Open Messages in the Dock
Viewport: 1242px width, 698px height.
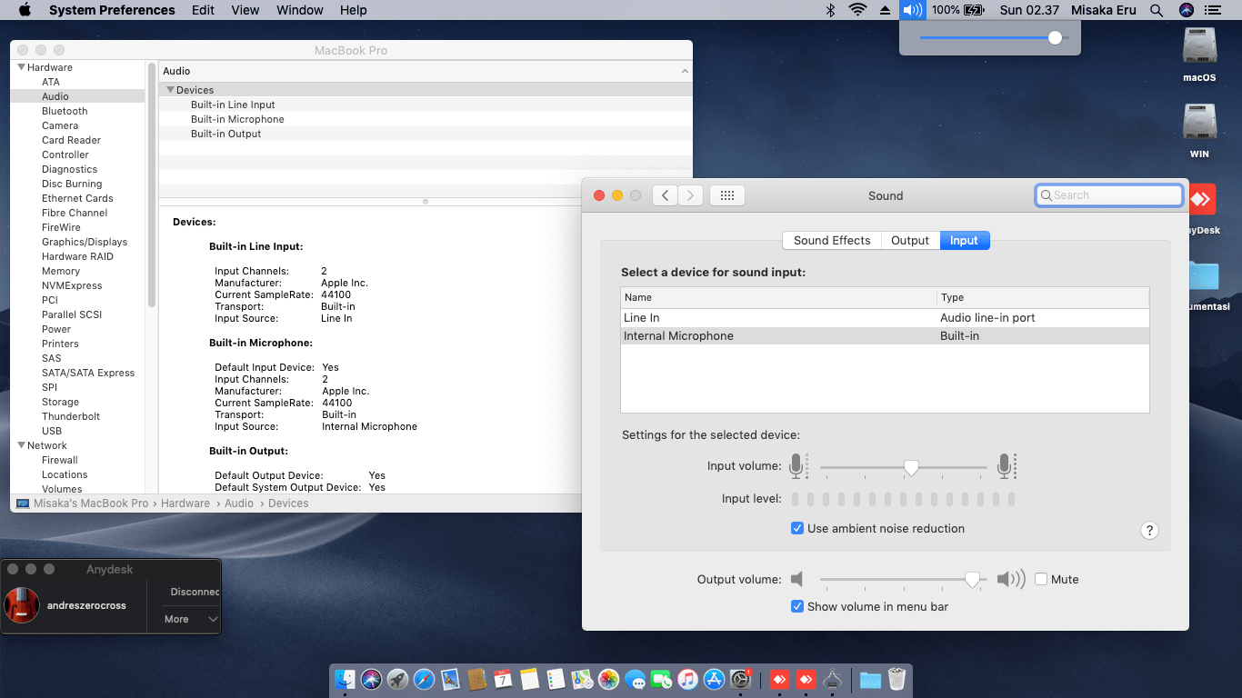pos(636,679)
